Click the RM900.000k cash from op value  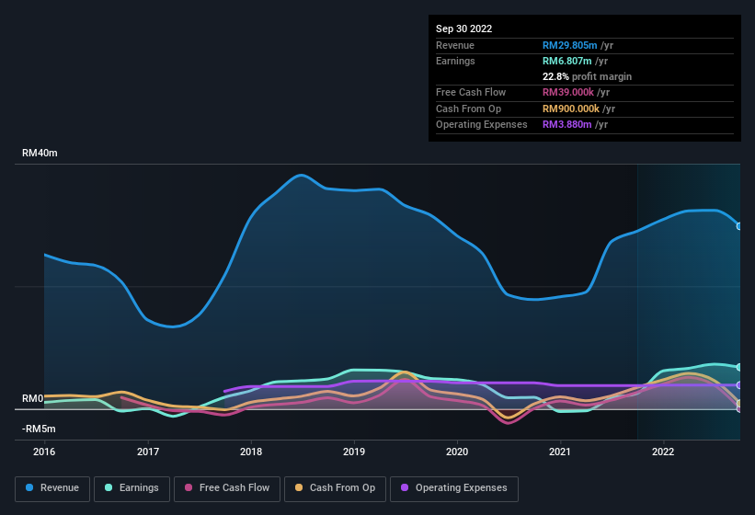tap(570, 109)
